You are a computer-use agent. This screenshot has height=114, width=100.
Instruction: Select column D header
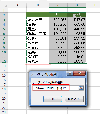click(77, 5)
